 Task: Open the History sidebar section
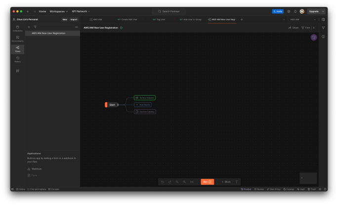pos(17,59)
